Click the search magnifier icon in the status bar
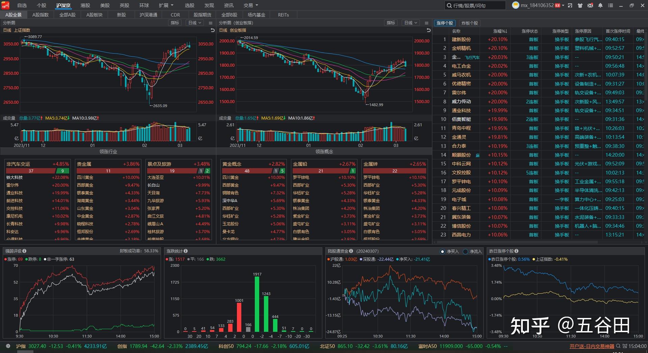This screenshot has height=353, width=648. [618, 346]
